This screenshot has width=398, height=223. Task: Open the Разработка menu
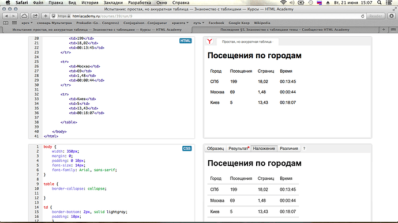coord(140,2)
